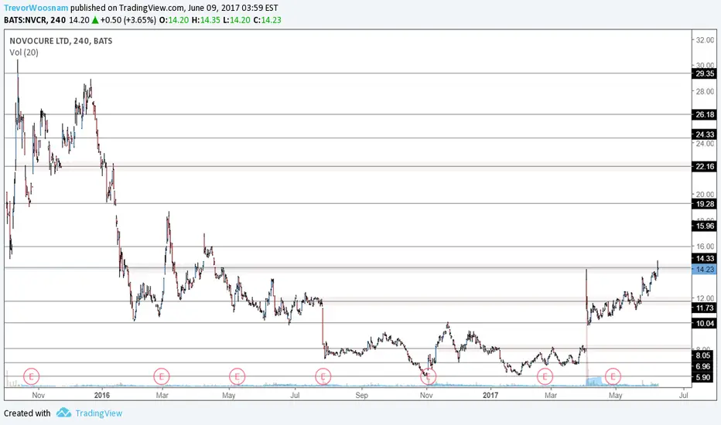Click the Sep label on time axis

(361, 395)
